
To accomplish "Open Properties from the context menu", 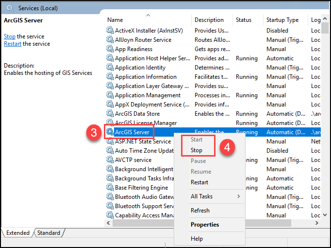I will (x=205, y=225).
